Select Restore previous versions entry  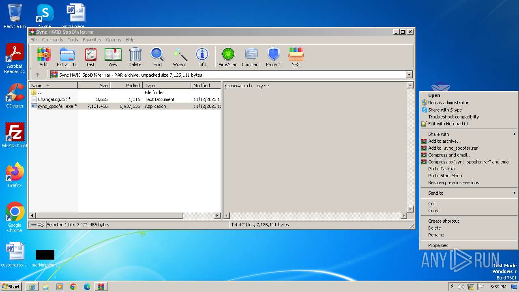point(469,182)
